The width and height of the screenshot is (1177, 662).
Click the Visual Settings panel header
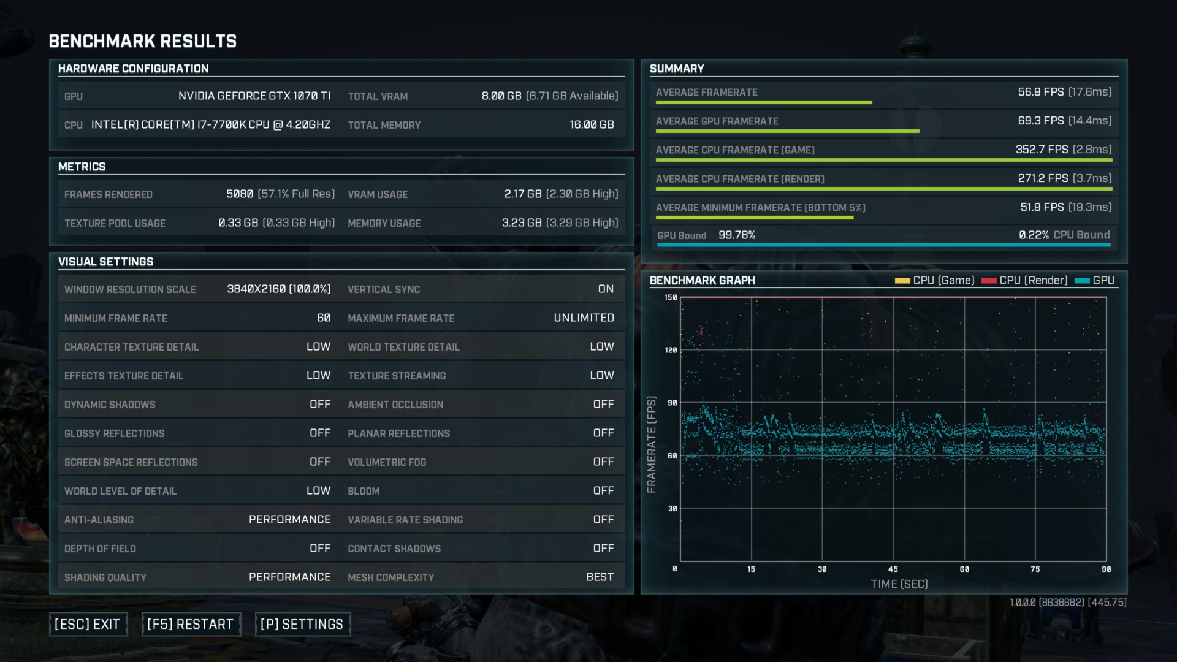pos(106,262)
